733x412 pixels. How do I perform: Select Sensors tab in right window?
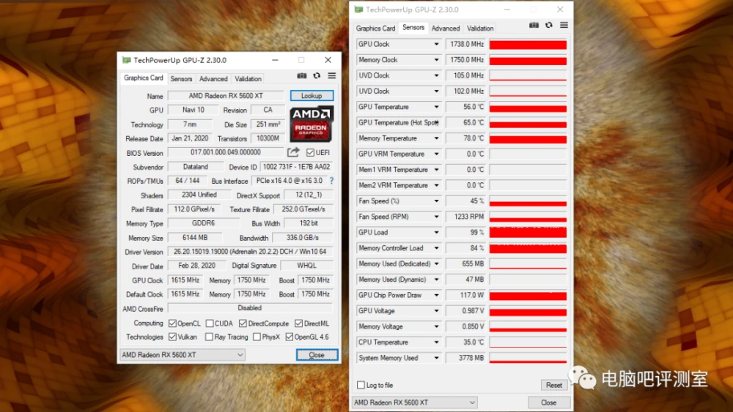413,28
